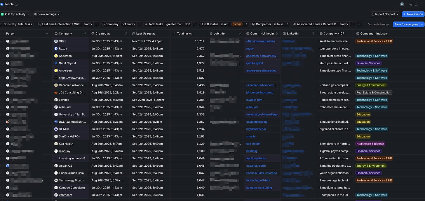This screenshot has width=425, height=201.
Task: Open options for Last email interaction filter
Action: click(96, 24)
